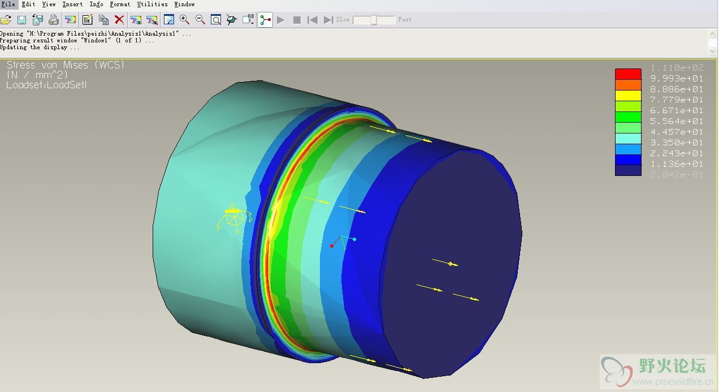Click legend value 5.564e+01
The height and width of the screenshot is (392, 719).
tap(677, 122)
